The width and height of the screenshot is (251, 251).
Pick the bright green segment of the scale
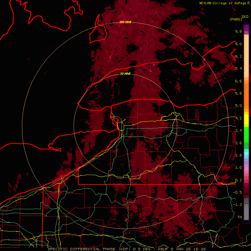pos(246,134)
